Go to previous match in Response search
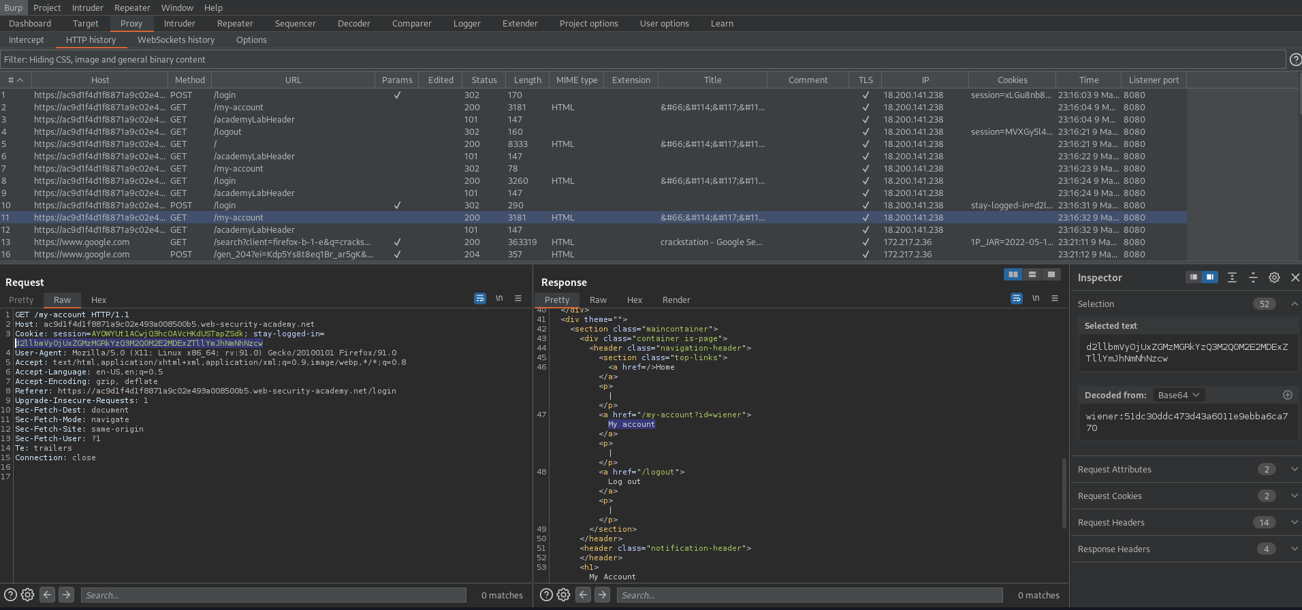 [584, 595]
